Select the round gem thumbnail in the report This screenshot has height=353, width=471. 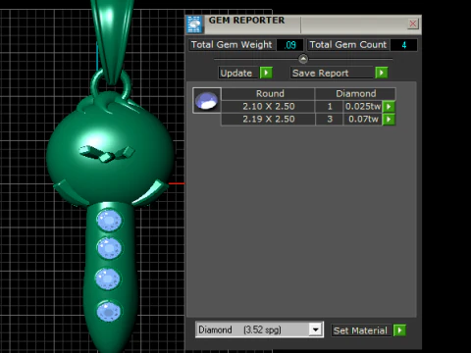coord(207,100)
